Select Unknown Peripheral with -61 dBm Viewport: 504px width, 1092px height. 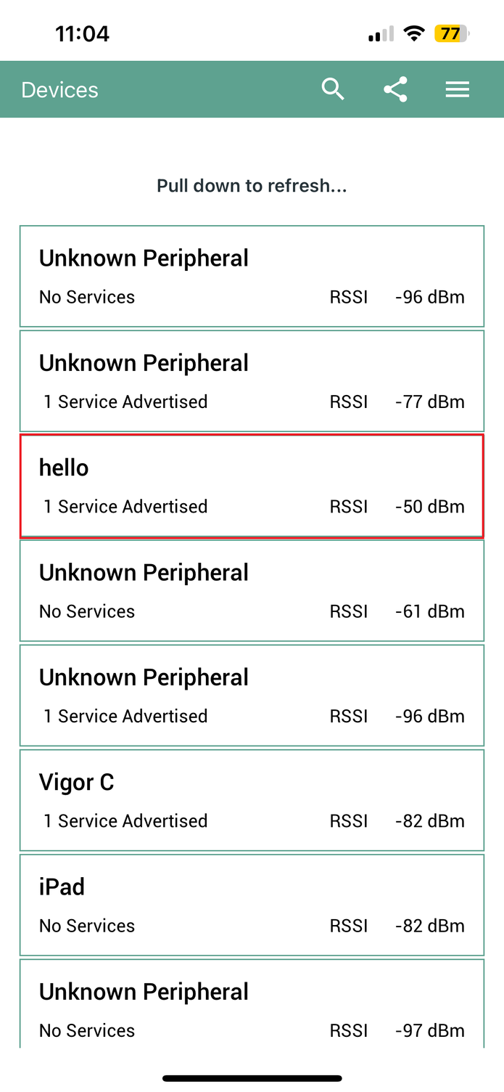coord(252,590)
